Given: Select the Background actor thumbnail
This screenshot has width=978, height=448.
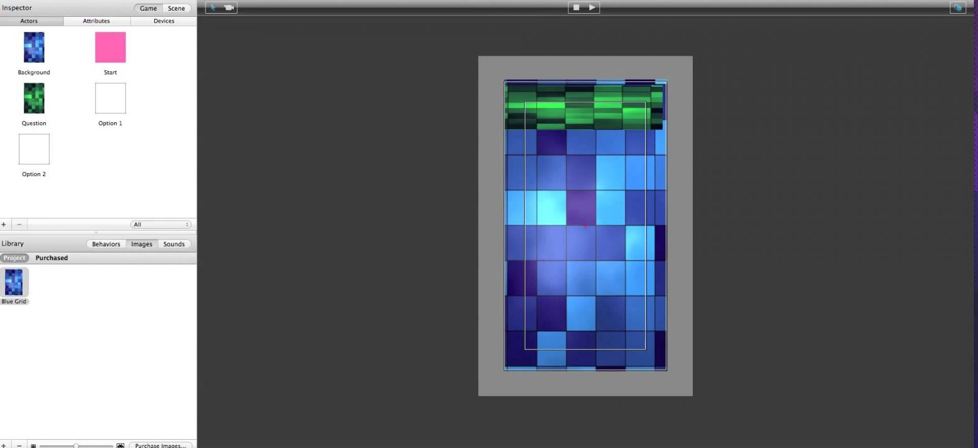Looking at the screenshot, I should click(x=34, y=48).
